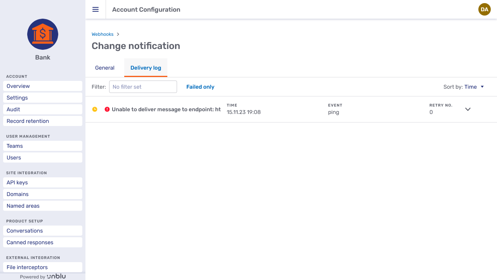Open the hamburger navigation menu

pyautogui.click(x=96, y=9)
